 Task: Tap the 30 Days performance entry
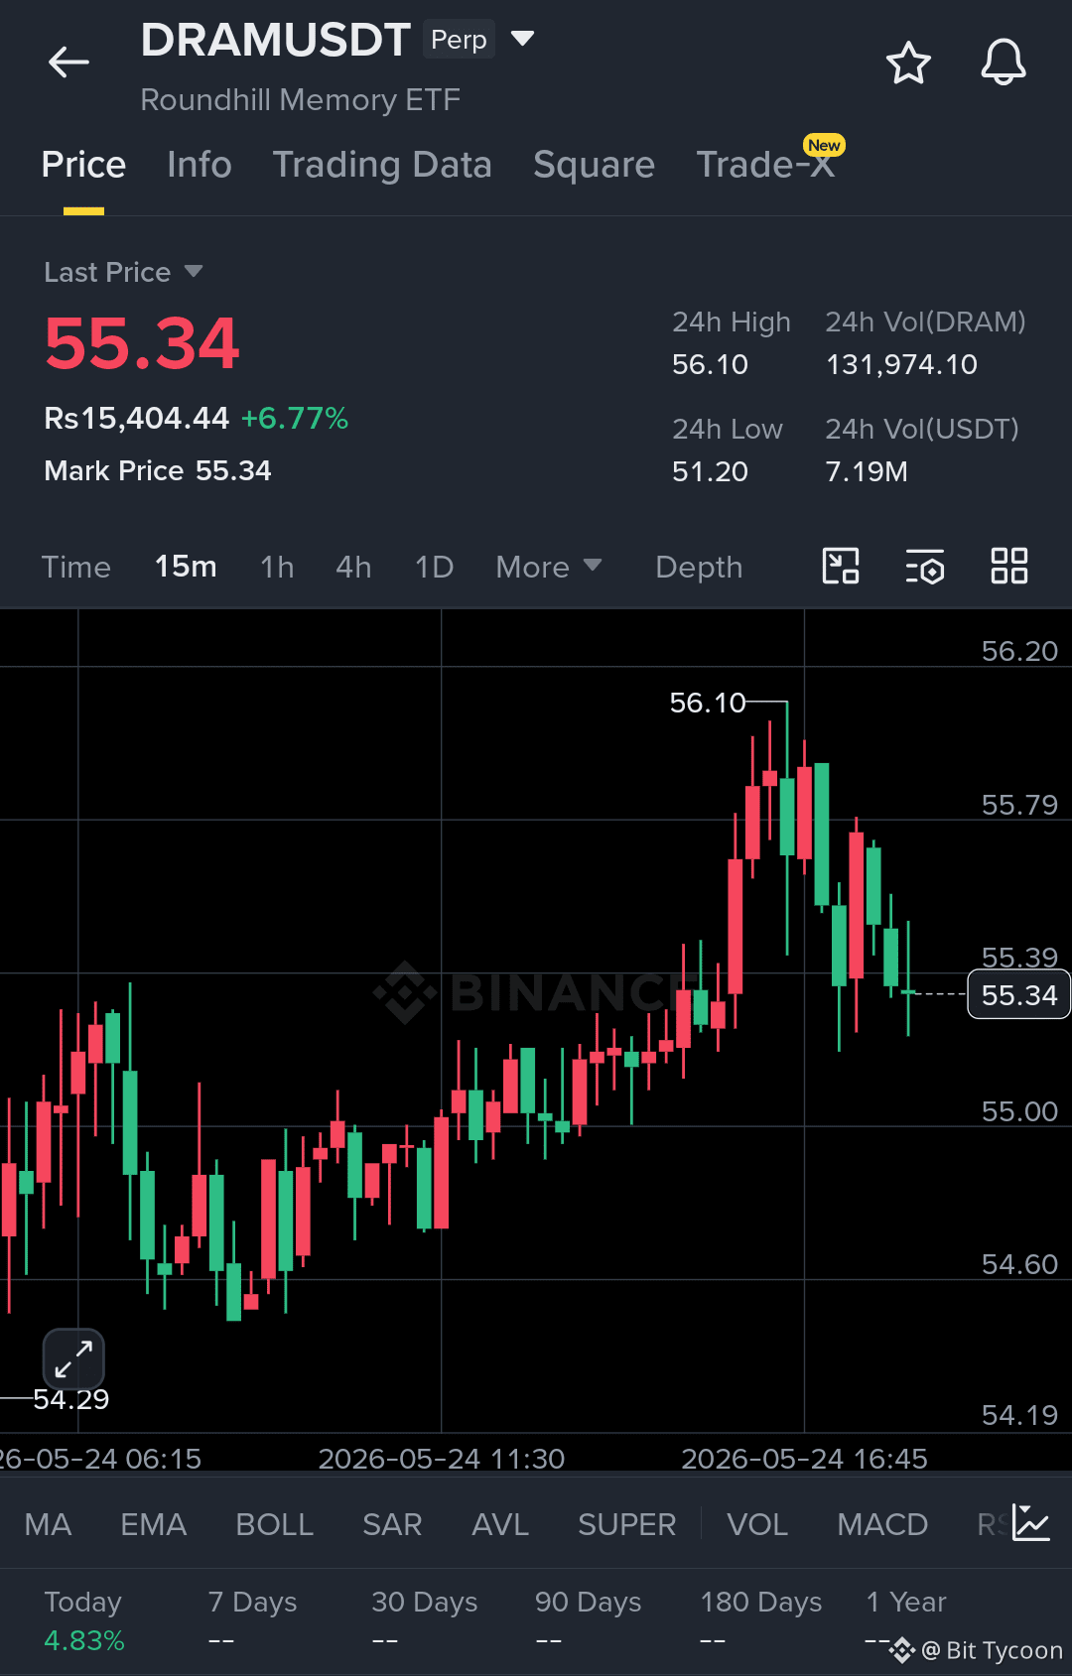[424, 1620]
